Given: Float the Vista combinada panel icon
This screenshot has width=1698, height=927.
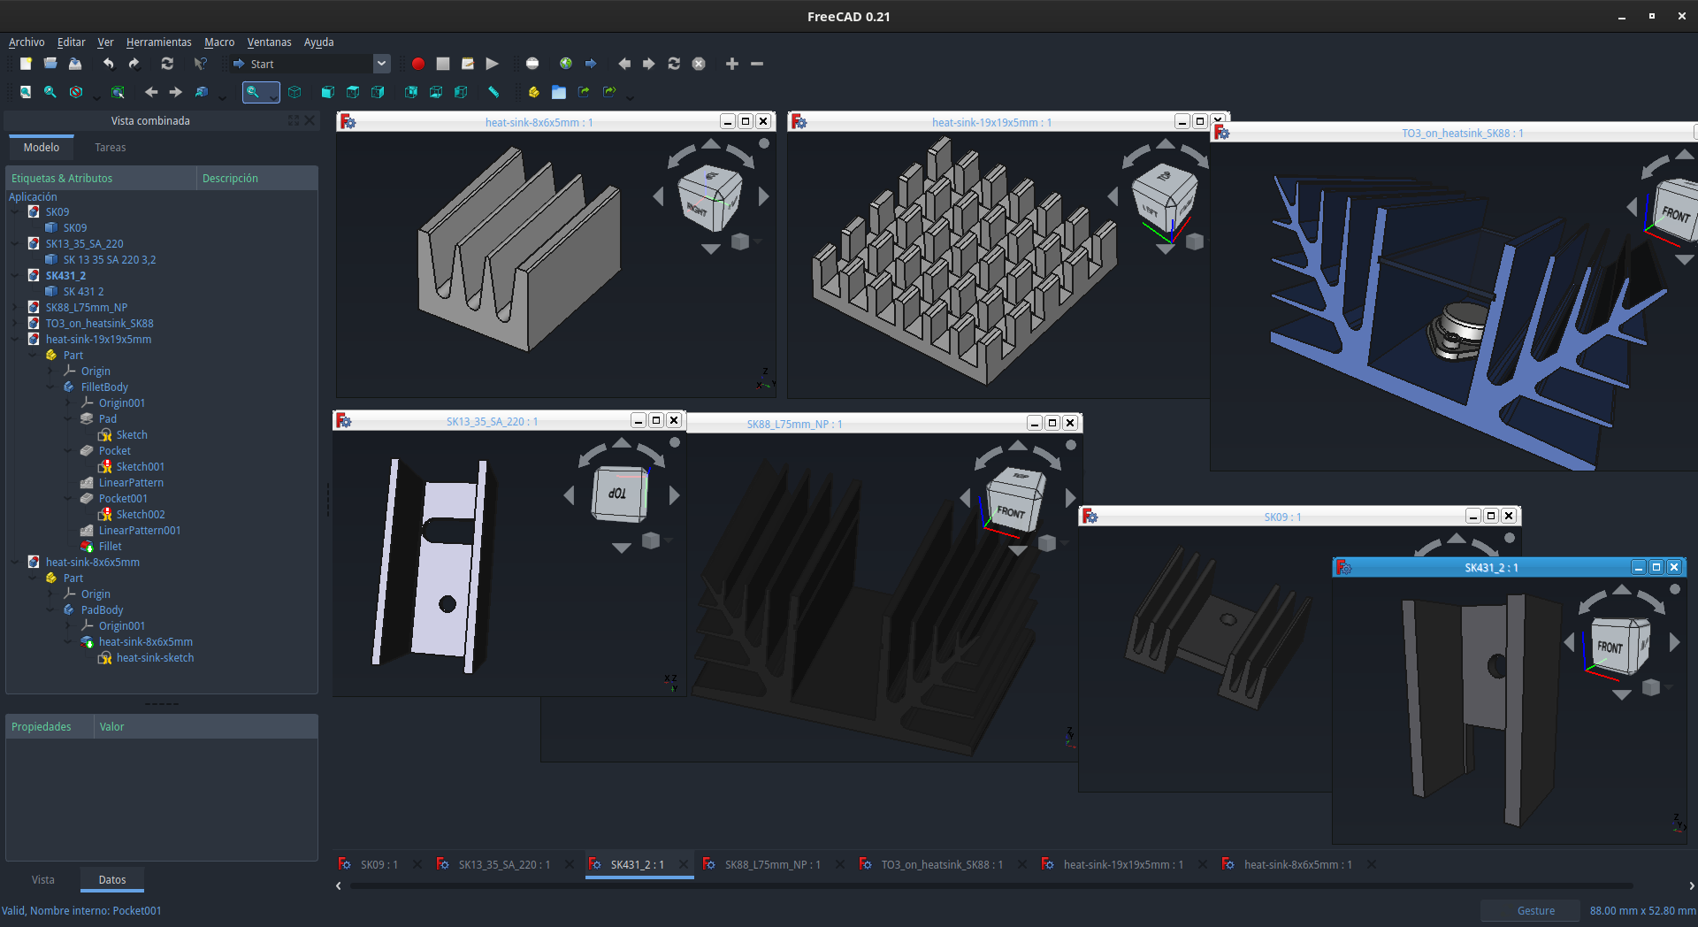Looking at the screenshot, I should click(294, 120).
